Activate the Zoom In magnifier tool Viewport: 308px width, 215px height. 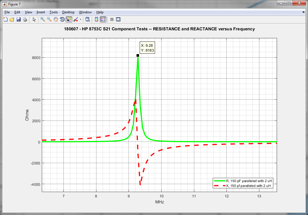[x=43, y=19]
